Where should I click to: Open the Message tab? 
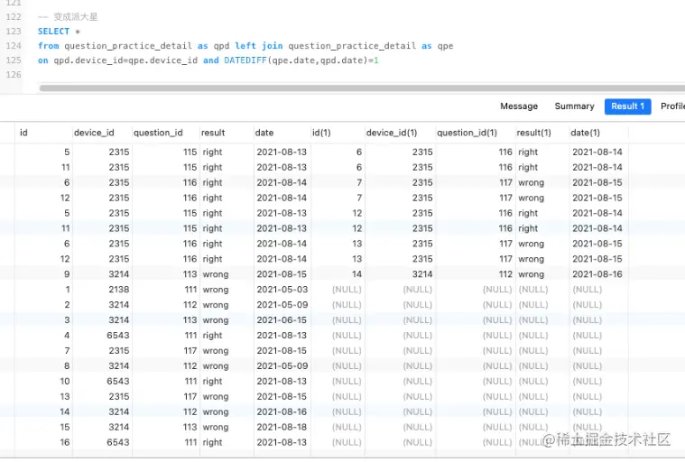coord(519,106)
